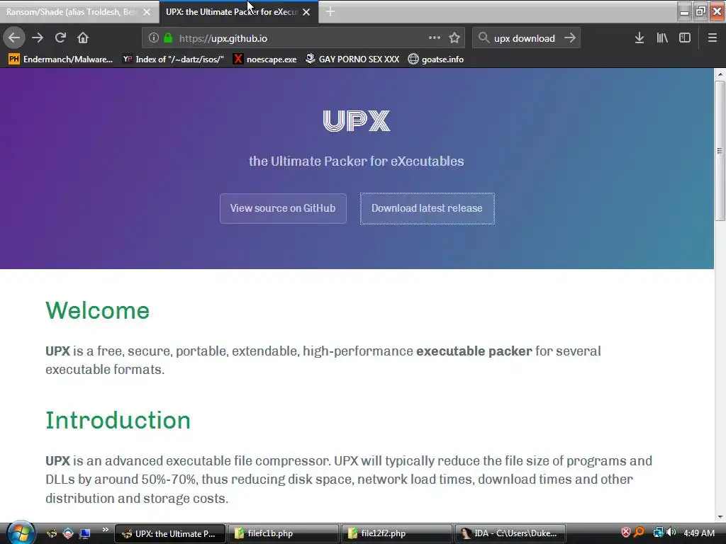Screen dimensions: 726x544
Task: Show site information icon in address bar
Action: pos(154,38)
